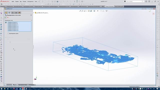The width and height of the screenshot is (160, 90).
Task: Collapse the CommandManager ribbon chevron
Action: point(159,4)
